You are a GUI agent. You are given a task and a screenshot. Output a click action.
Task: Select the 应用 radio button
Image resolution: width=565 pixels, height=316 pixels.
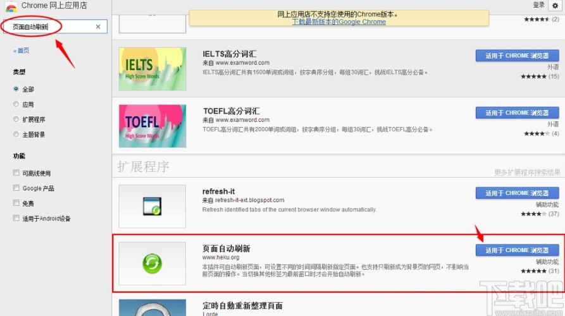coord(16,104)
